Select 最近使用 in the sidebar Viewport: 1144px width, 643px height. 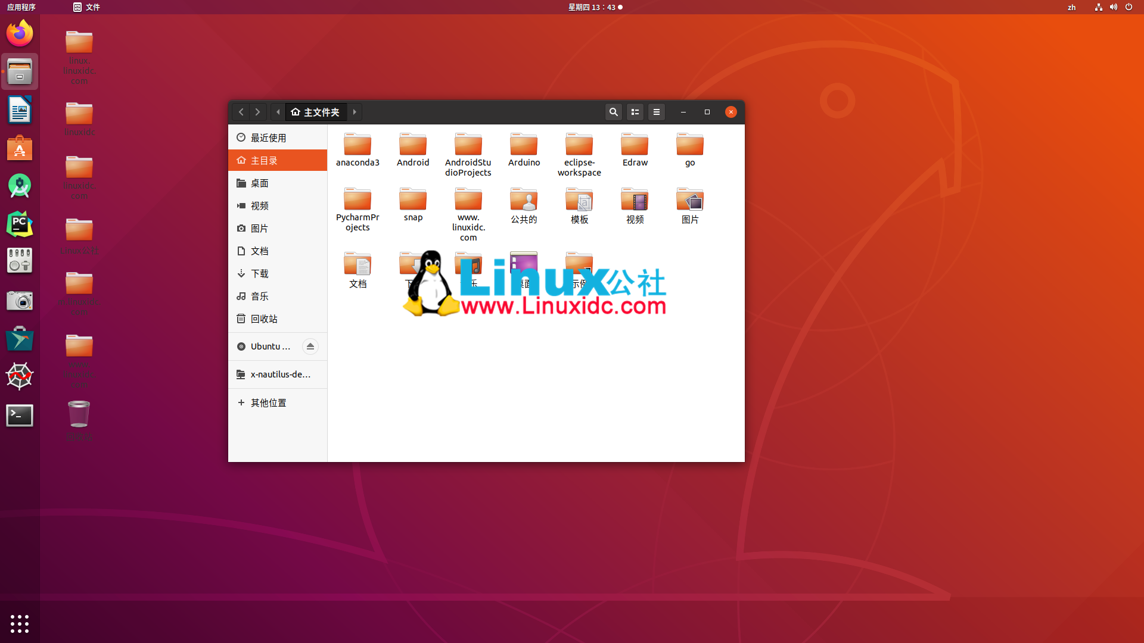click(x=278, y=138)
